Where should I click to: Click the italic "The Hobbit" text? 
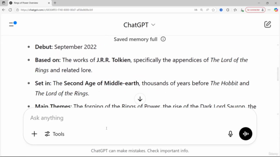tap(224, 83)
